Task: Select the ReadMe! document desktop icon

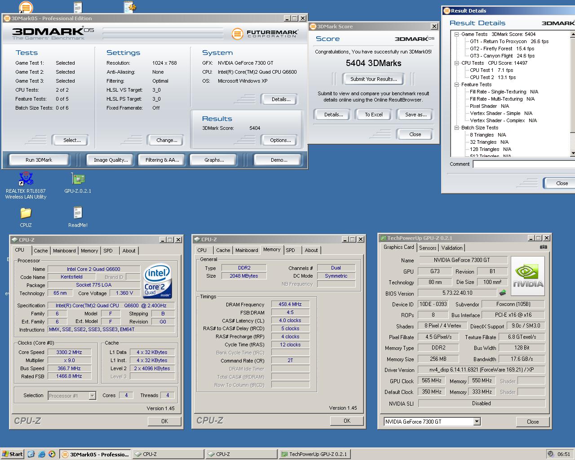Action: [x=78, y=217]
